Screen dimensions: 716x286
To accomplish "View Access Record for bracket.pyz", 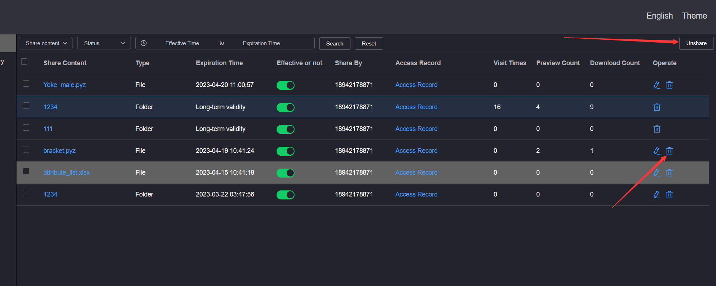I will tap(416, 151).
